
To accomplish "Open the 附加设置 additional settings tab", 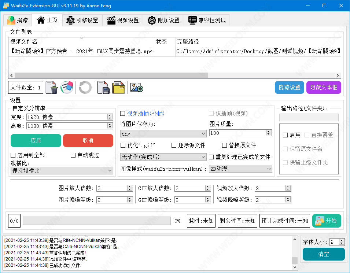I will click(163, 20).
